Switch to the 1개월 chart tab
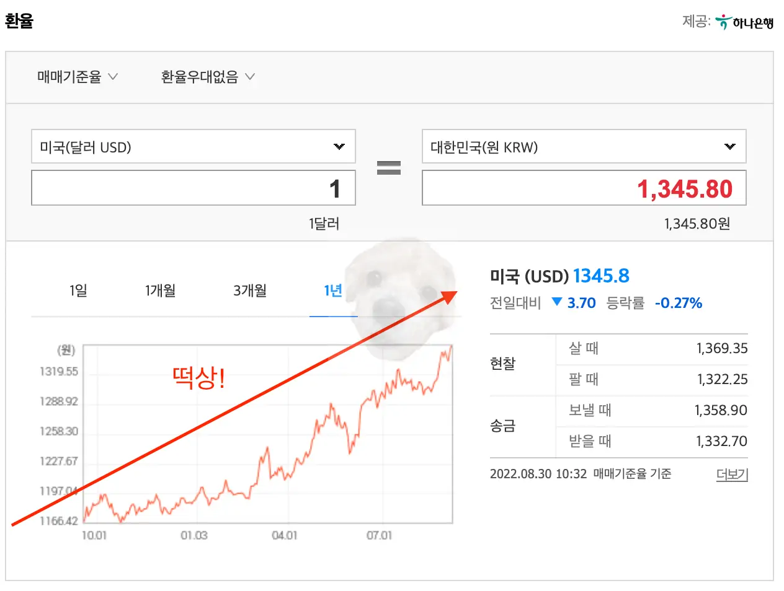This screenshot has height=591, width=784. 160,291
